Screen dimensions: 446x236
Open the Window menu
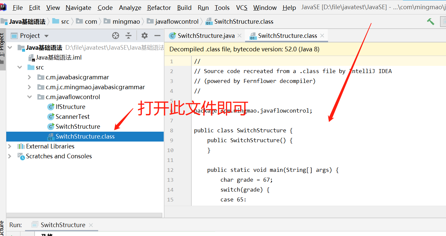pyautogui.click(x=265, y=8)
